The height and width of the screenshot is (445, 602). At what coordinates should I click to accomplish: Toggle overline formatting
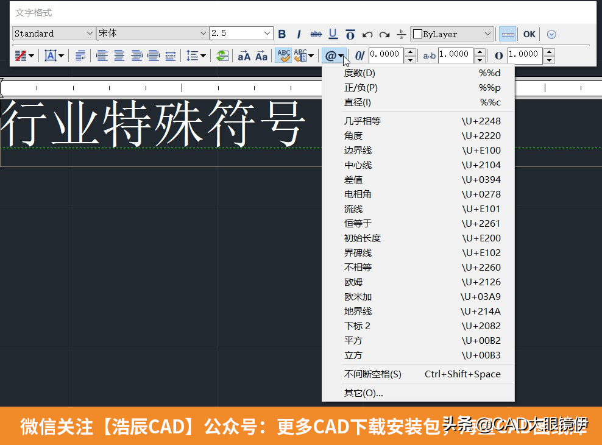tap(350, 34)
